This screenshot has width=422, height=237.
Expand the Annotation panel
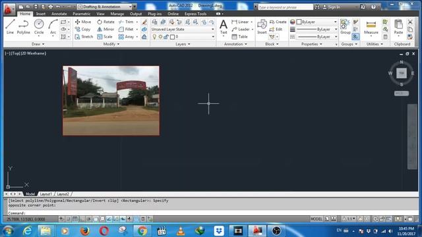click(x=235, y=44)
